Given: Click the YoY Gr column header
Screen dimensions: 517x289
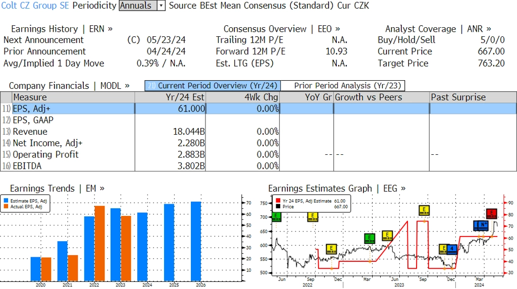Looking at the screenshot, I should click(x=306, y=97).
